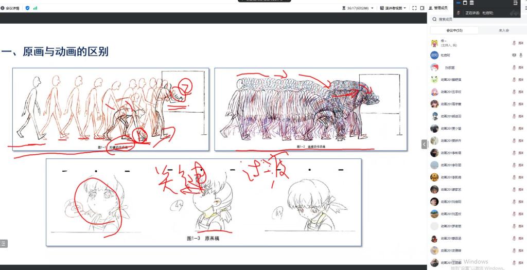Check the network signal bars icon

click(36, 8)
